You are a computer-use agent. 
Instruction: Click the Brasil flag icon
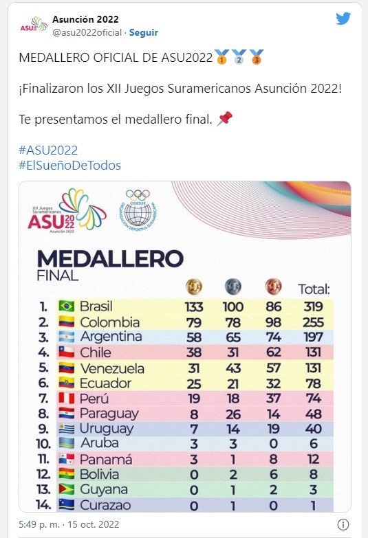66,306
